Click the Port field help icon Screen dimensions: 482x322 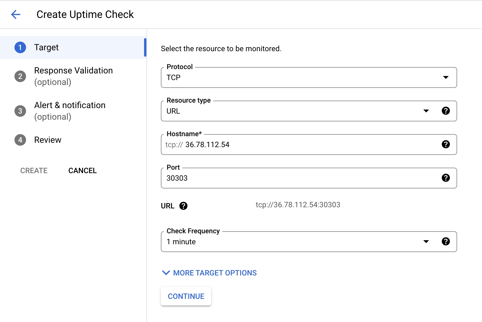(x=446, y=178)
